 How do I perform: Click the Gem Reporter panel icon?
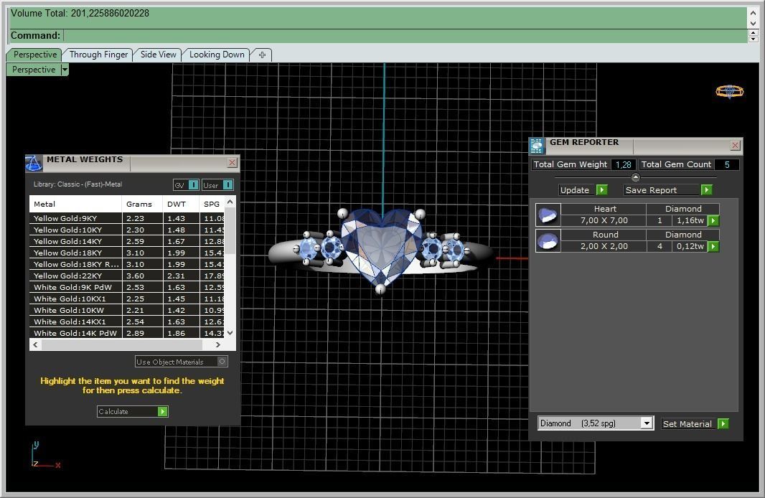point(538,146)
